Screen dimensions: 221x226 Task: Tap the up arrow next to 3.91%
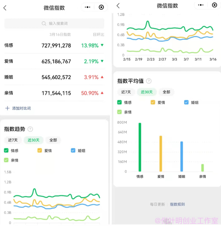tap(102, 77)
